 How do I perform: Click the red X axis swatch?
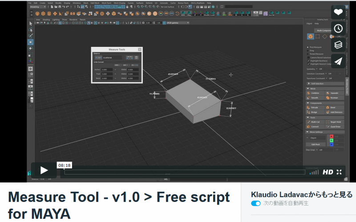pyautogui.click(x=331, y=137)
